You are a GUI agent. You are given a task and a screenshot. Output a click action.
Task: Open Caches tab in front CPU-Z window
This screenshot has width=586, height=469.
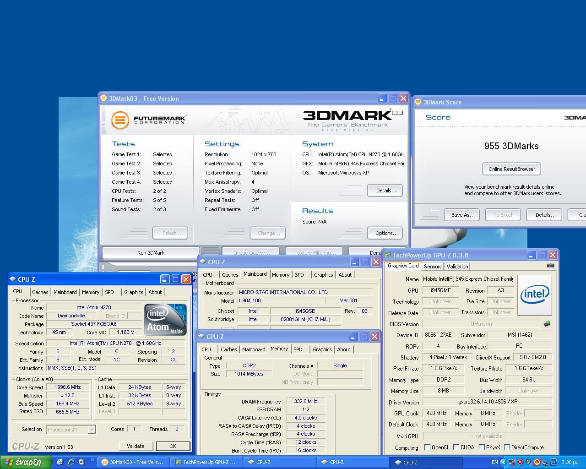(40, 292)
